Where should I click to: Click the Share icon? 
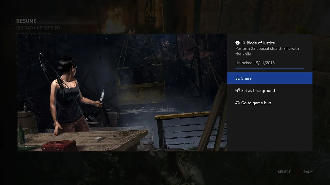237,78
